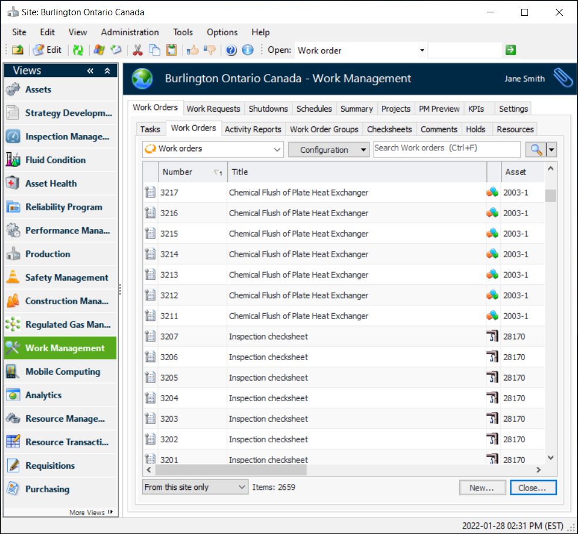Open the Configuration dropdown
Image resolution: width=578 pixels, height=534 pixels.
[x=328, y=150]
